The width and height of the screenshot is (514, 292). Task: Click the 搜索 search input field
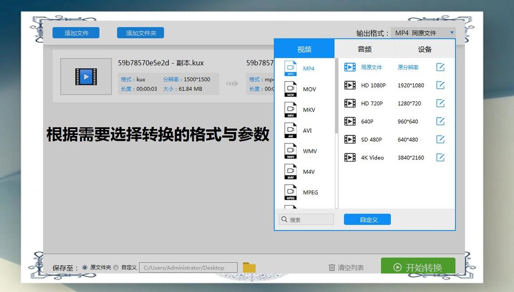[306, 219]
